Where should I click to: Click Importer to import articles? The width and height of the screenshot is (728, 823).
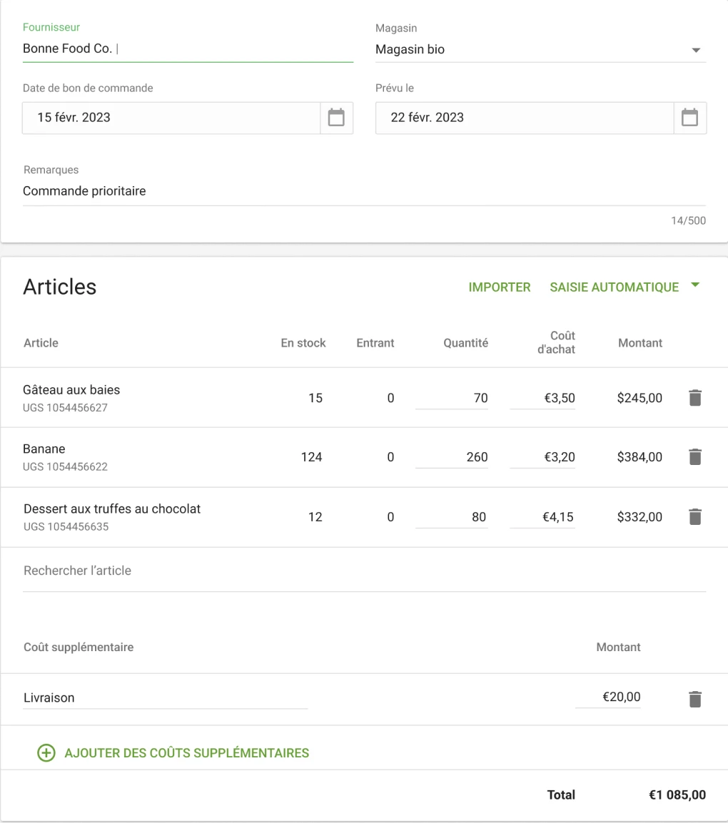point(499,287)
